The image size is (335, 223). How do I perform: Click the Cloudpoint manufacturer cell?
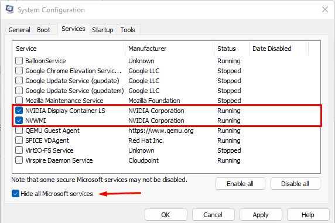(143, 160)
